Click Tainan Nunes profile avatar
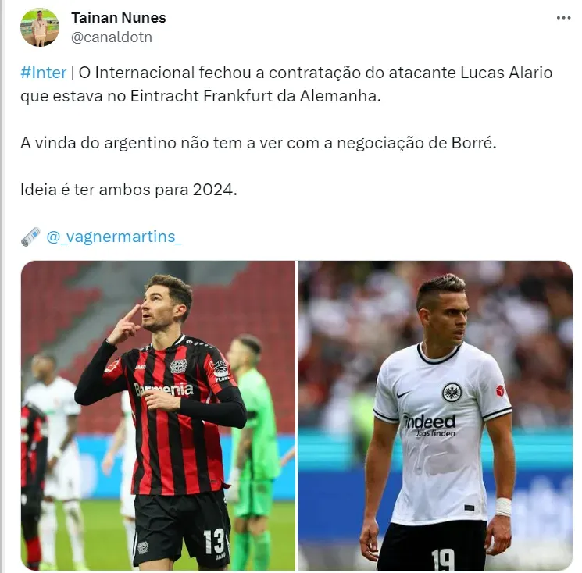Viewport: 582px width, 573px height. [x=40, y=27]
